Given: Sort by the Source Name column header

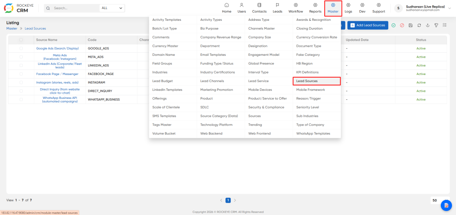Looking at the screenshot, I should click(46, 40).
